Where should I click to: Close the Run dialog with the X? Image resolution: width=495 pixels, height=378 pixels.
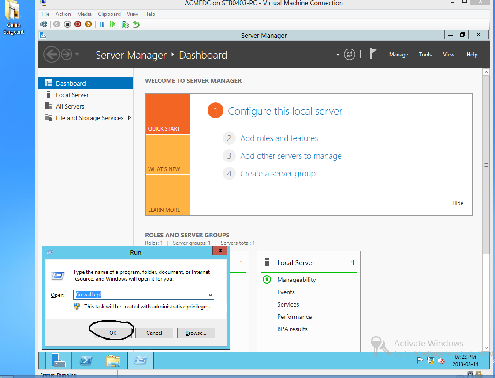click(220, 251)
